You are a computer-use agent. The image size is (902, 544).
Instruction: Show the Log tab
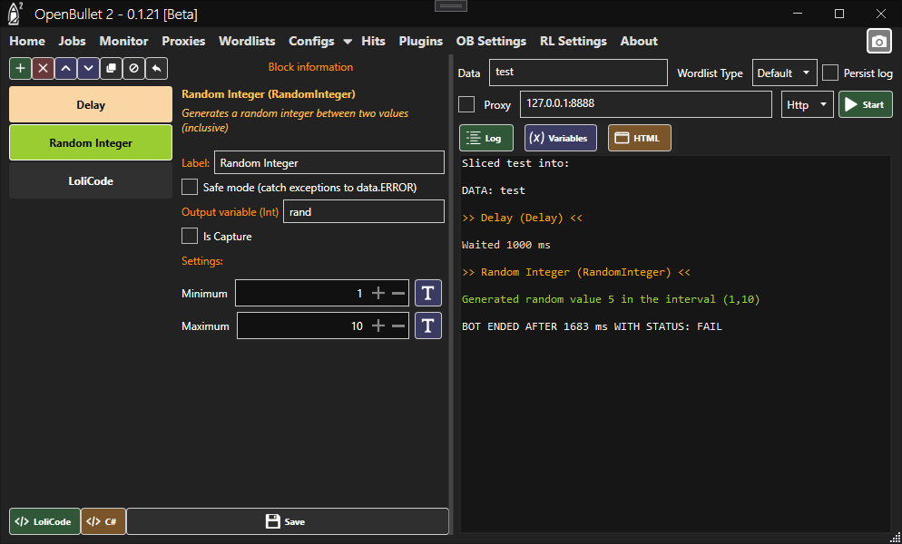pyautogui.click(x=486, y=138)
